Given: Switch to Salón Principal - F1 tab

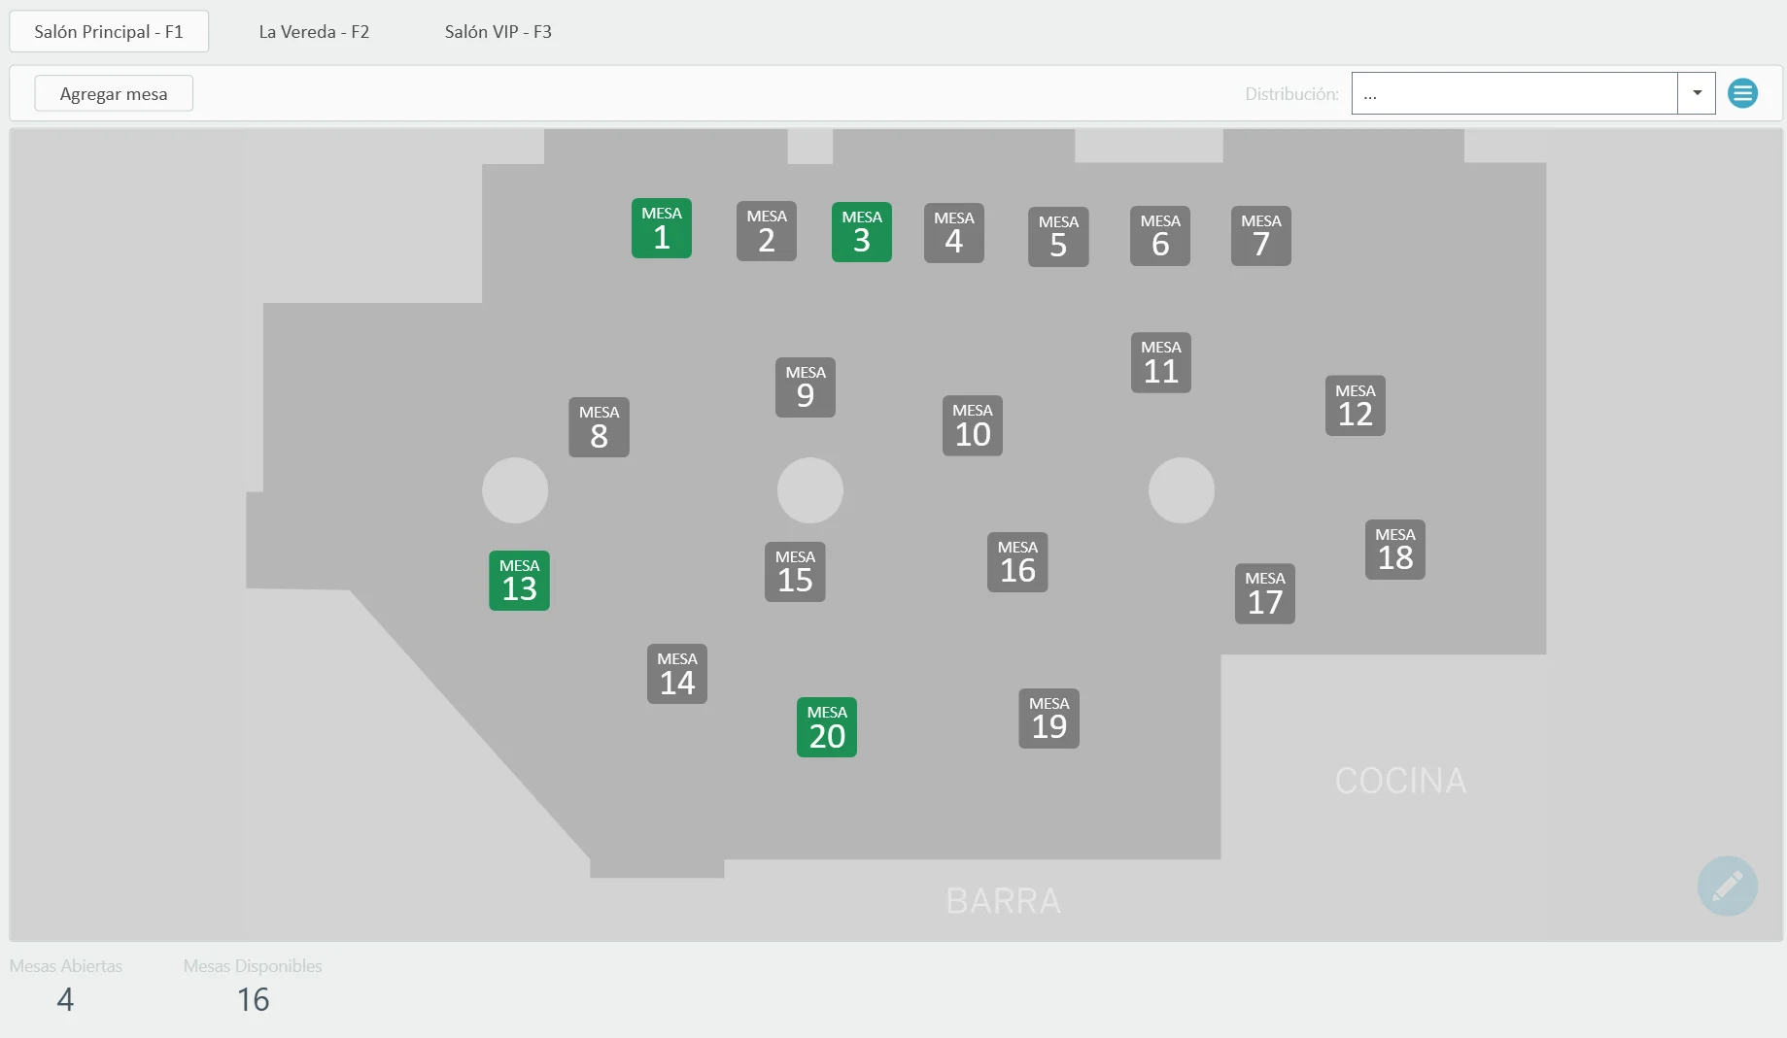Looking at the screenshot, I should [109, 31].
